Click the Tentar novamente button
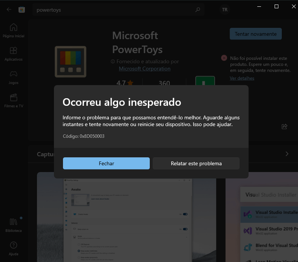 click(x=256, y=34)
